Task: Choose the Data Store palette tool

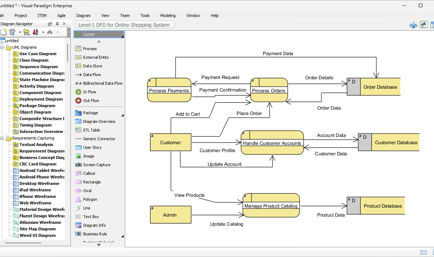Action: (92, 66)
